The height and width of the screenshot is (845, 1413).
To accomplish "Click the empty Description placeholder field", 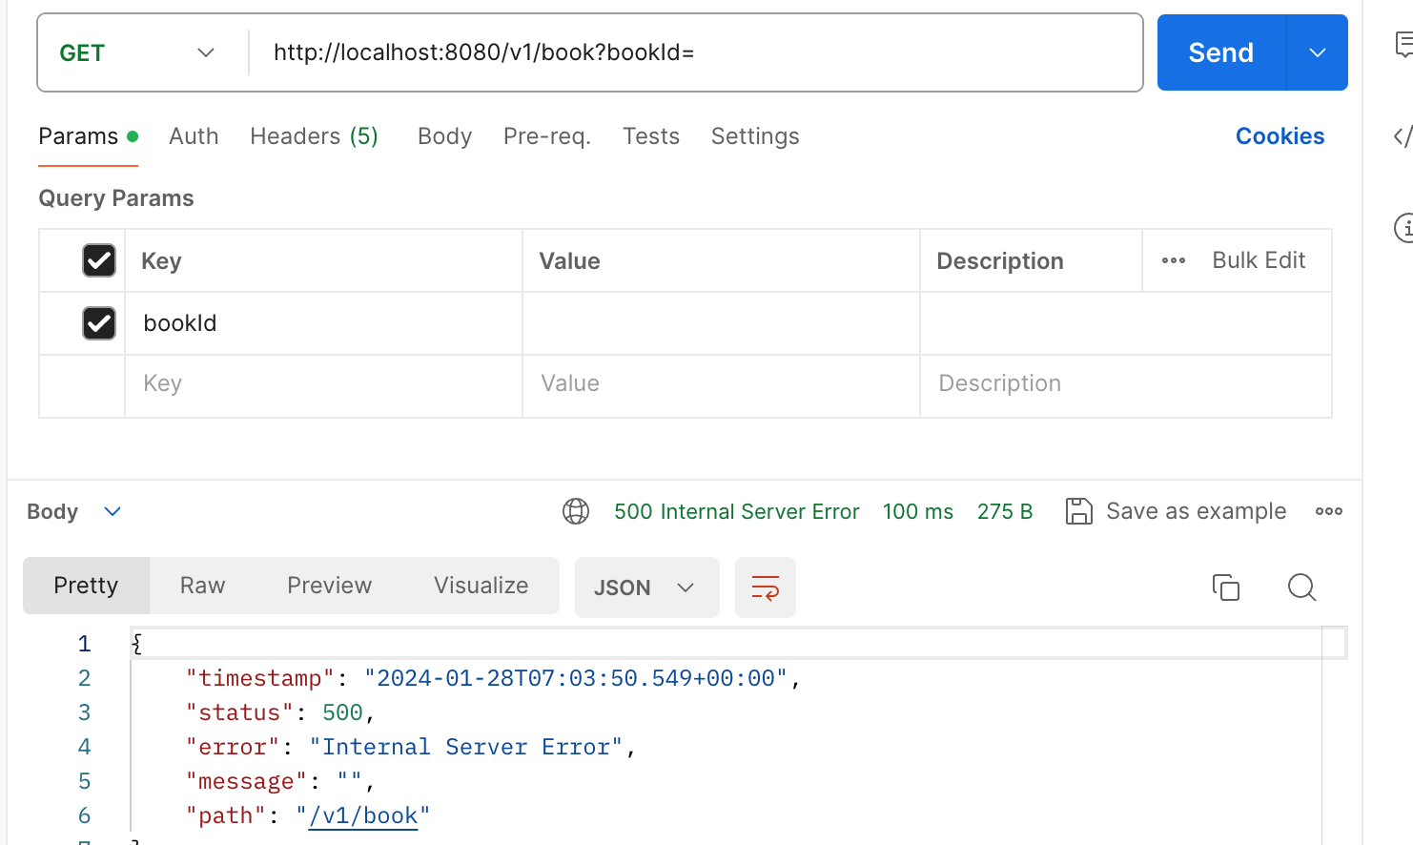I will 1126,383.
